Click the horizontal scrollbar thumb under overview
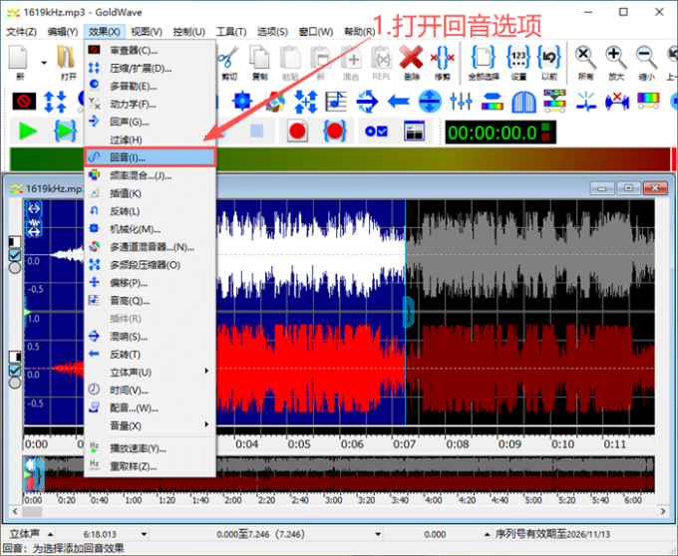This screenshot has width=678, height=556. coord(32,511)
